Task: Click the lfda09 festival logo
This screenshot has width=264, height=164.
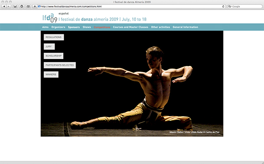Action: pyautogui.click(x=50, y=18)
